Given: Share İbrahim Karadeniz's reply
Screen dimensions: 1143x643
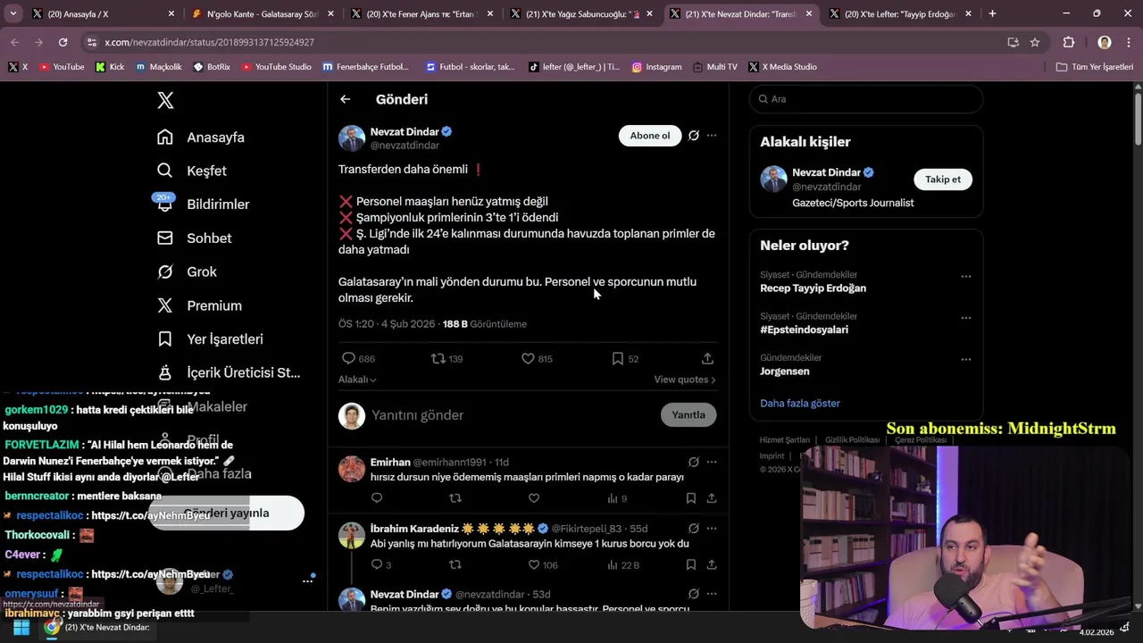Looking at the screenshot, I should [x=712, y=564].
